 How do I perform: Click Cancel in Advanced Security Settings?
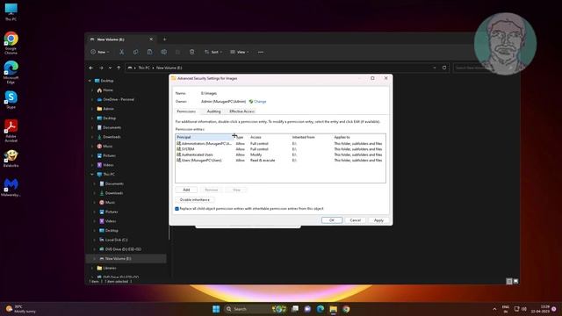click(x=355, y=220)
